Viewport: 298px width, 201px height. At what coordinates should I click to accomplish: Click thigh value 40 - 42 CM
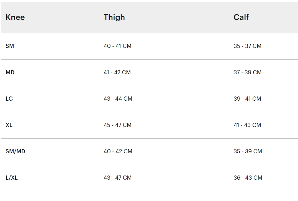point(118,151)
